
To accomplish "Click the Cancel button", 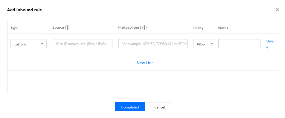I will pyautogui.click(x=159, y=107).
